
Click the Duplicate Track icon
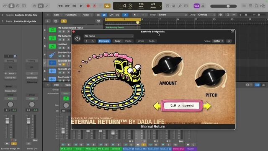[56, 21]
